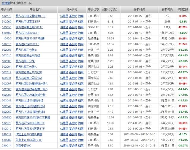
Task: Open 易方达证券公司分级 fund page
Action: (x=28, y=55)
